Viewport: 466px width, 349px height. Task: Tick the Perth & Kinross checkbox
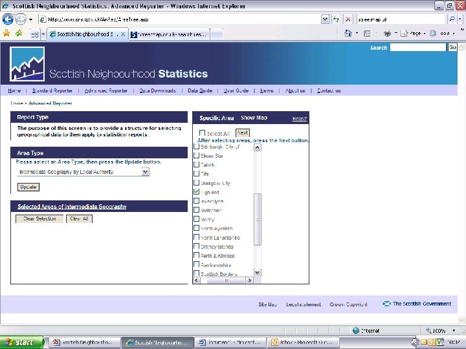click(197, 255)
